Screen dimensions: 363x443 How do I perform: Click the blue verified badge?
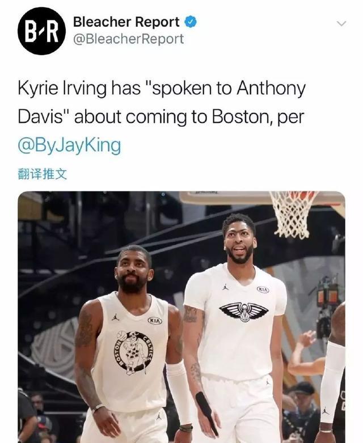coord(191,22)
